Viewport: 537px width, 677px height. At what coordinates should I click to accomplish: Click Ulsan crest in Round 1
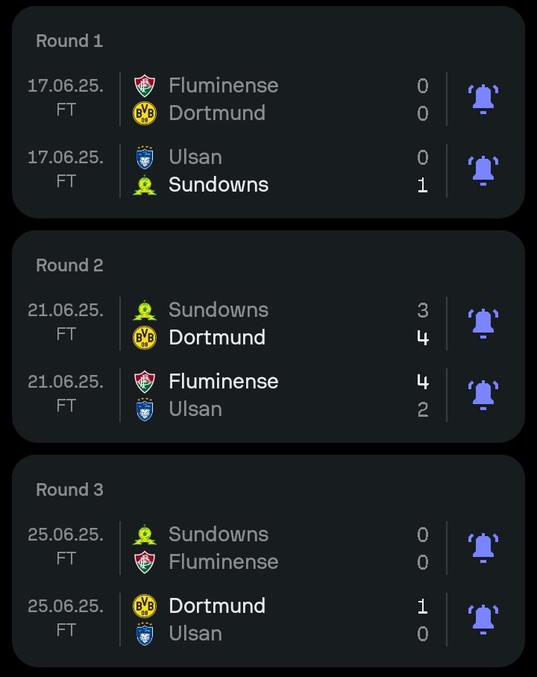(145, 157)
